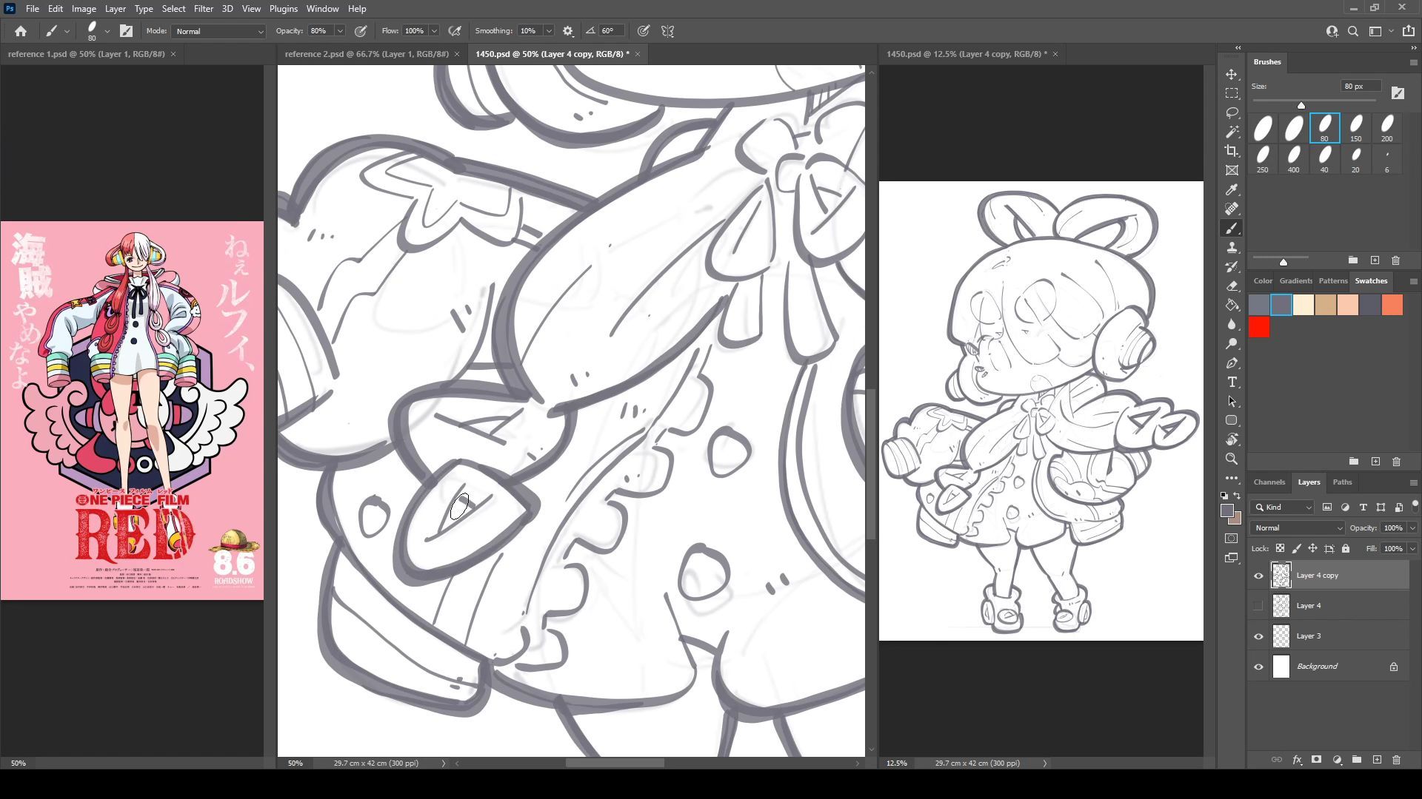Image resolution: width=1422 pixels, height=799 pixels.
Task: Switch to the Channels tab
Action: (1269, 482)
